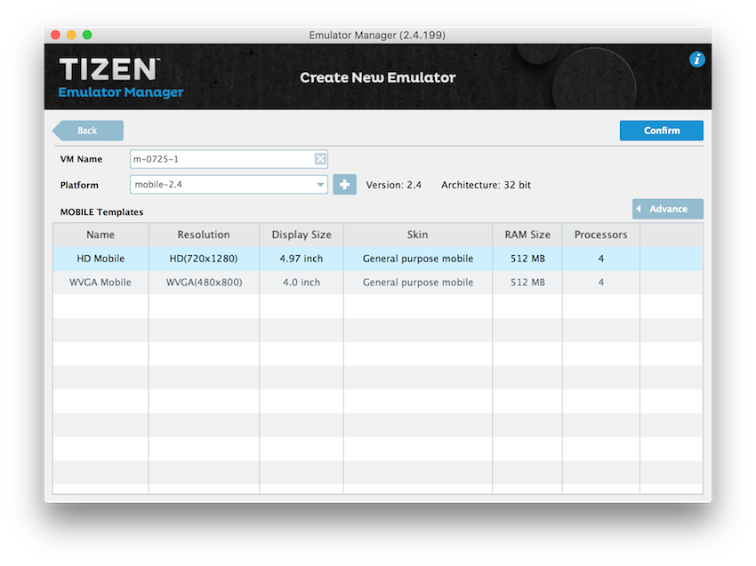Click processors value 4 in HD Mobile row
756x566 pixels.
coord(600,259)
